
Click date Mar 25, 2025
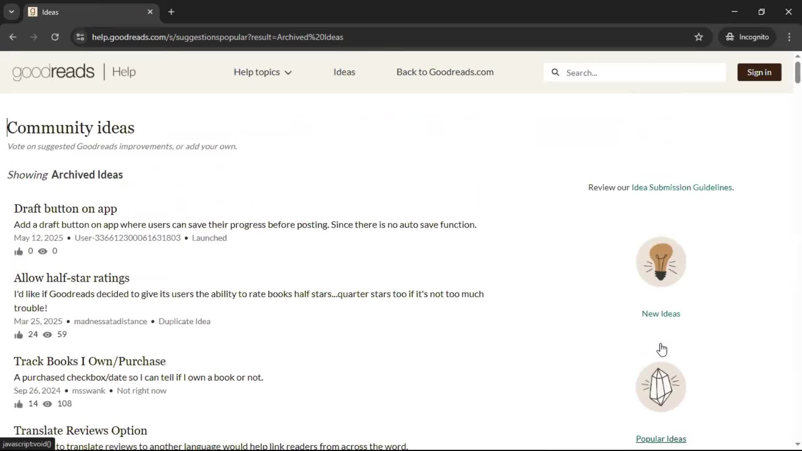(38, 322)
